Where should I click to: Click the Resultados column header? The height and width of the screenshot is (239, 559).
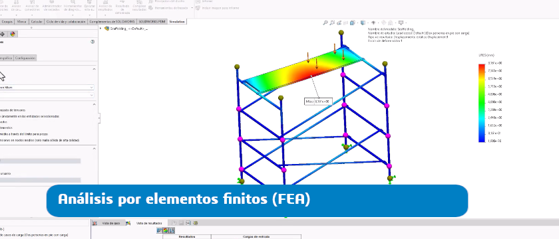(x=187, y=236)
